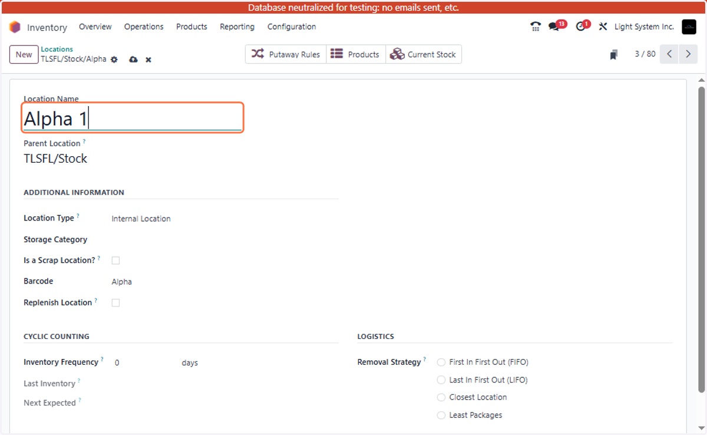Open the actions gear next to Alpha
This screenshot has width=707, height=435.
[114, 60]
